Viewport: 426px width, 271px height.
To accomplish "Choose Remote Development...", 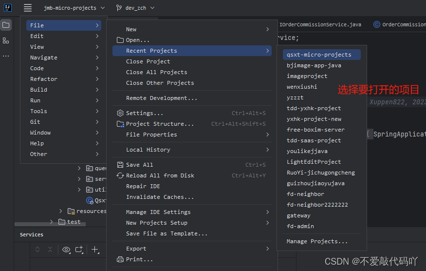I will coord(192,98).
